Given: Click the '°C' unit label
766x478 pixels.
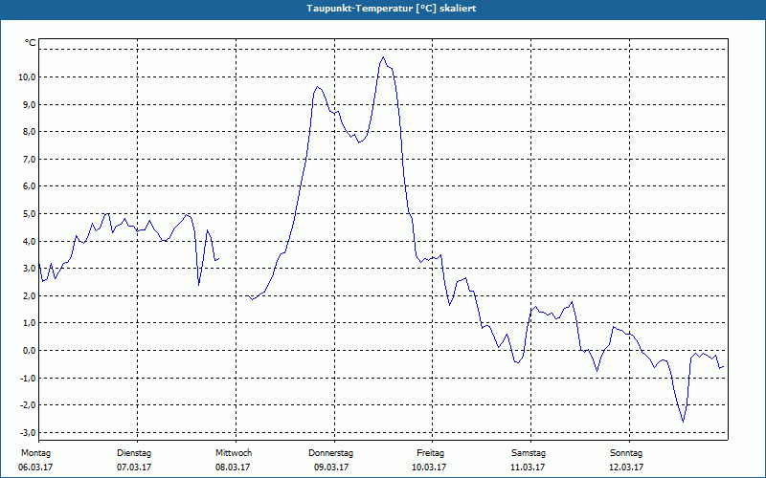Looking at the screenshot, I should pos(31,43).
